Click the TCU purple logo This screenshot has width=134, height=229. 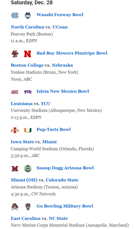[x=28, y=92]
